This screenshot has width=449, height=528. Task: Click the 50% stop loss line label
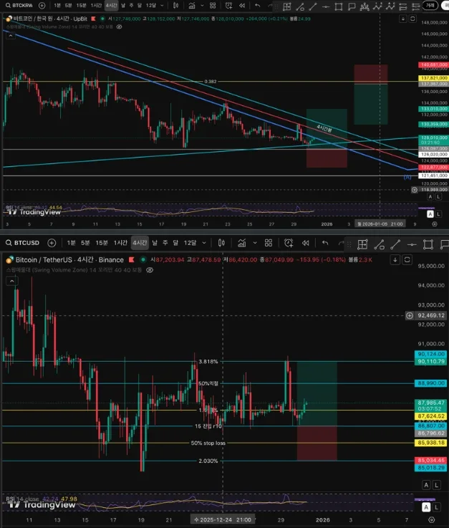(x=208, y=443)
